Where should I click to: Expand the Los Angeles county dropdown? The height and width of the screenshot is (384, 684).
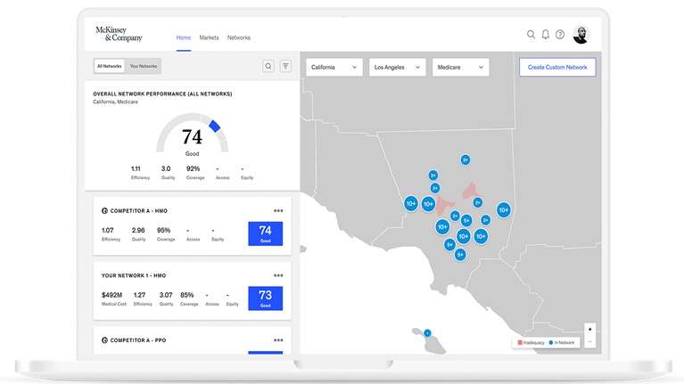[397, 67]
